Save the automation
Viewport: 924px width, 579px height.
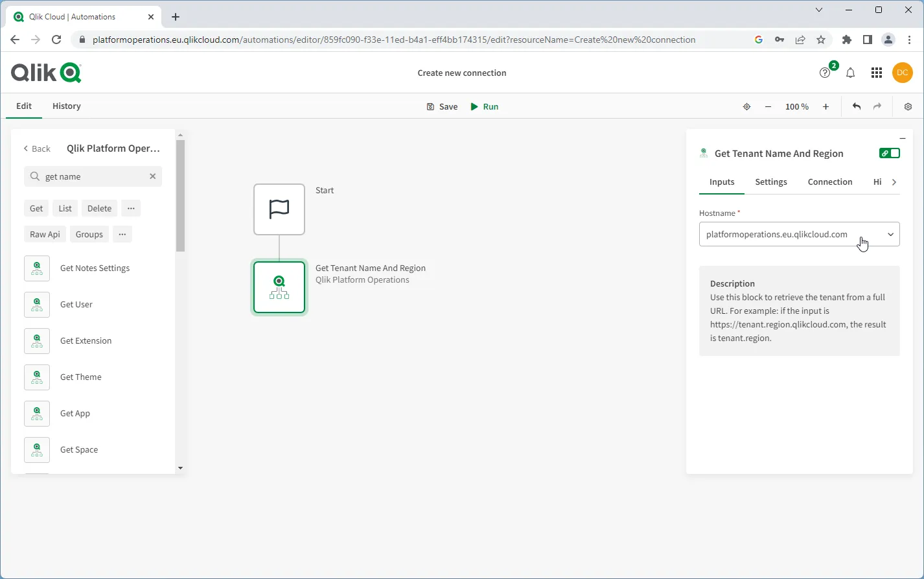tap(441, 106)
